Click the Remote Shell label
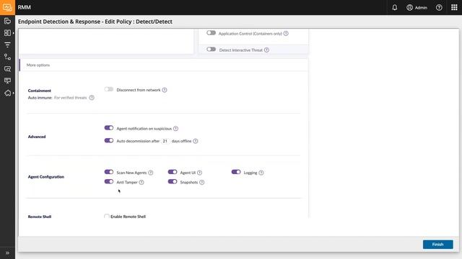462x259 pixels. (40, 217)
